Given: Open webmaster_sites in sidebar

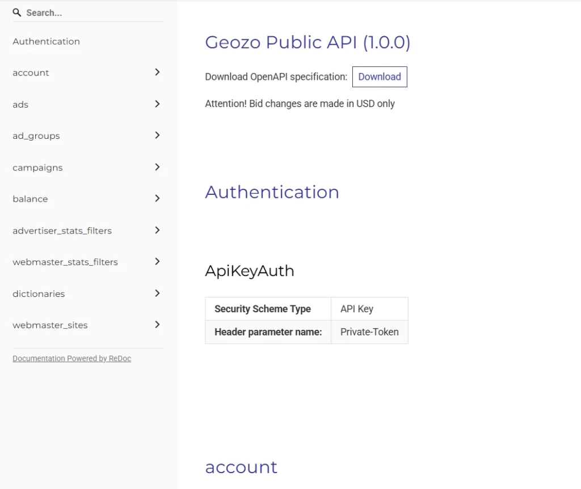Looking at the screenshot, I should click(50, 325).
